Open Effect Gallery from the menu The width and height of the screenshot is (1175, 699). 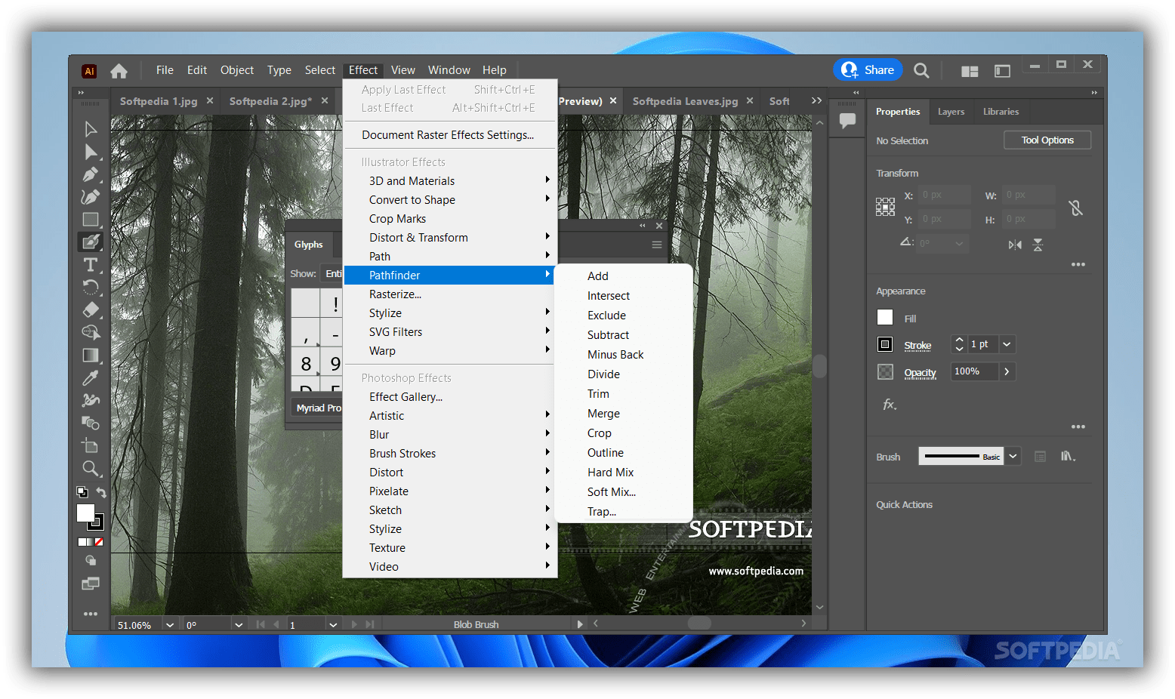(450, 397)
